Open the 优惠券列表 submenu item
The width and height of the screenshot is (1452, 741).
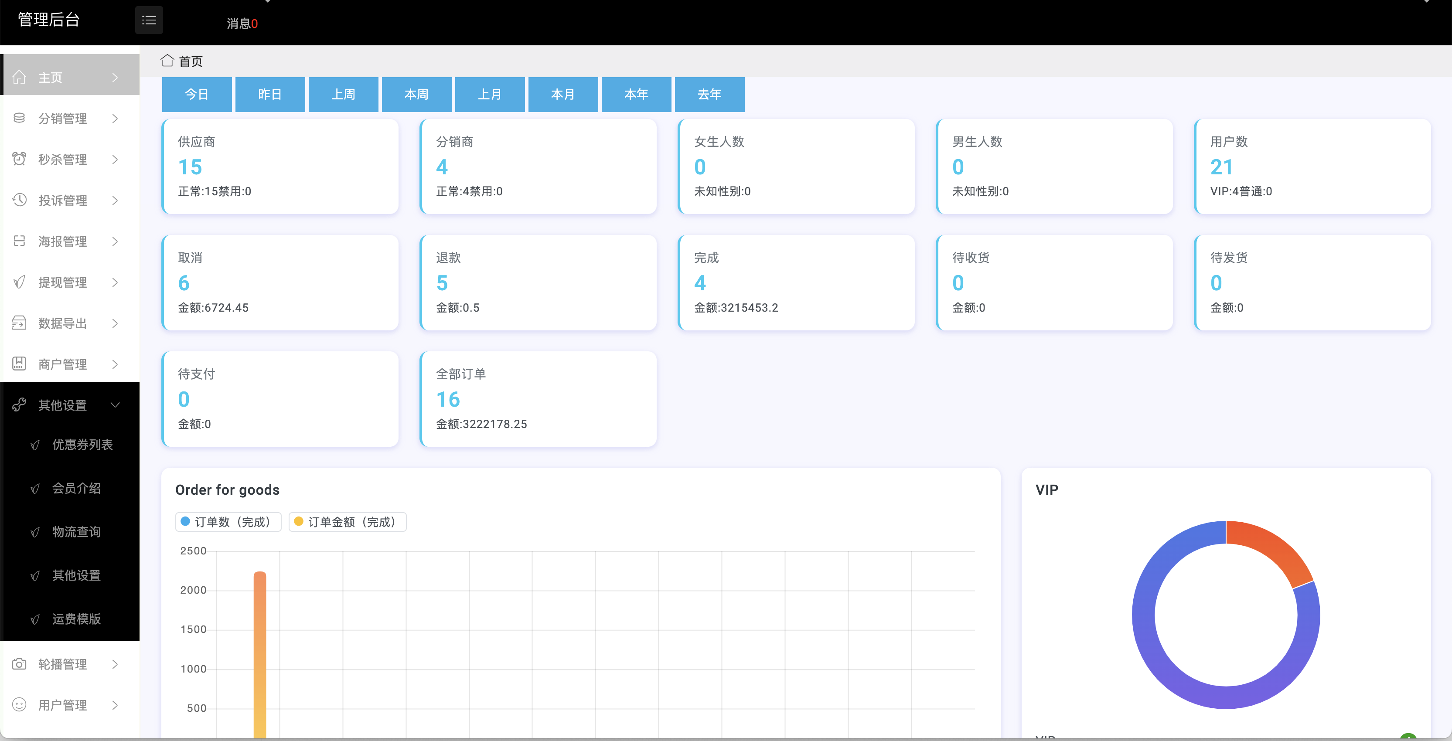tap(82, 445)
